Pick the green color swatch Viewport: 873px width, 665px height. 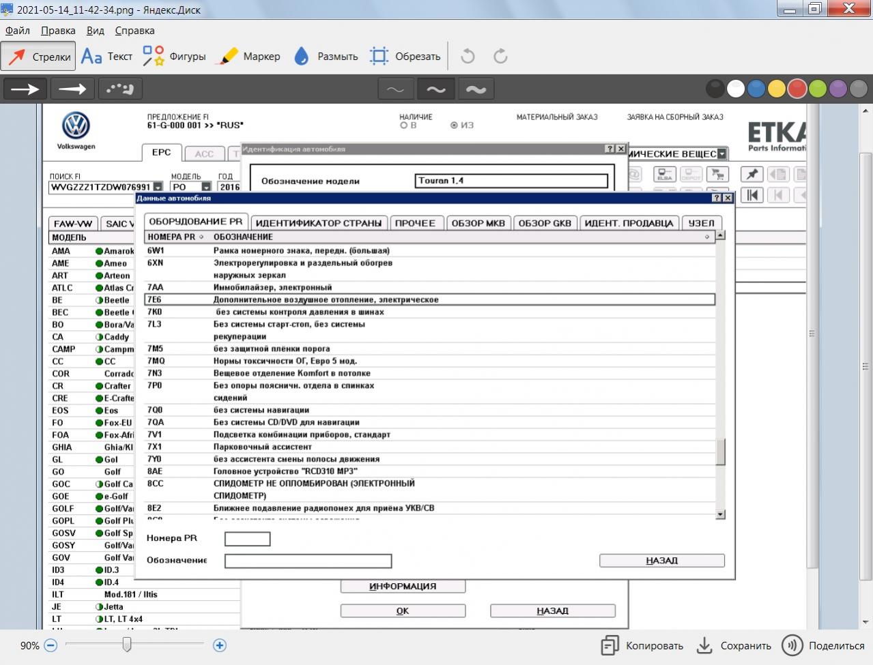tap(818, 89)
